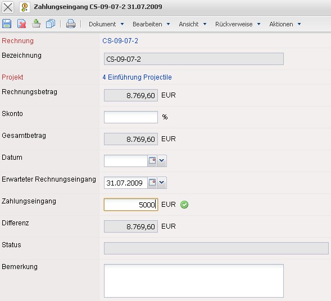331x301 pixels.
Task: Open the Dokument menu
Action: [106, 24]
